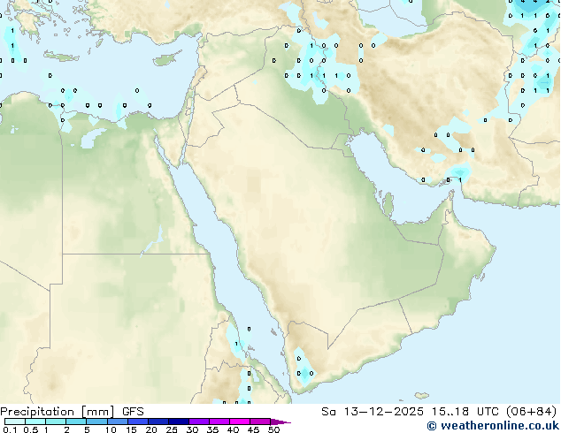Click the "25" legend scale label
561x433 pixels.
(x=172, y=429)
